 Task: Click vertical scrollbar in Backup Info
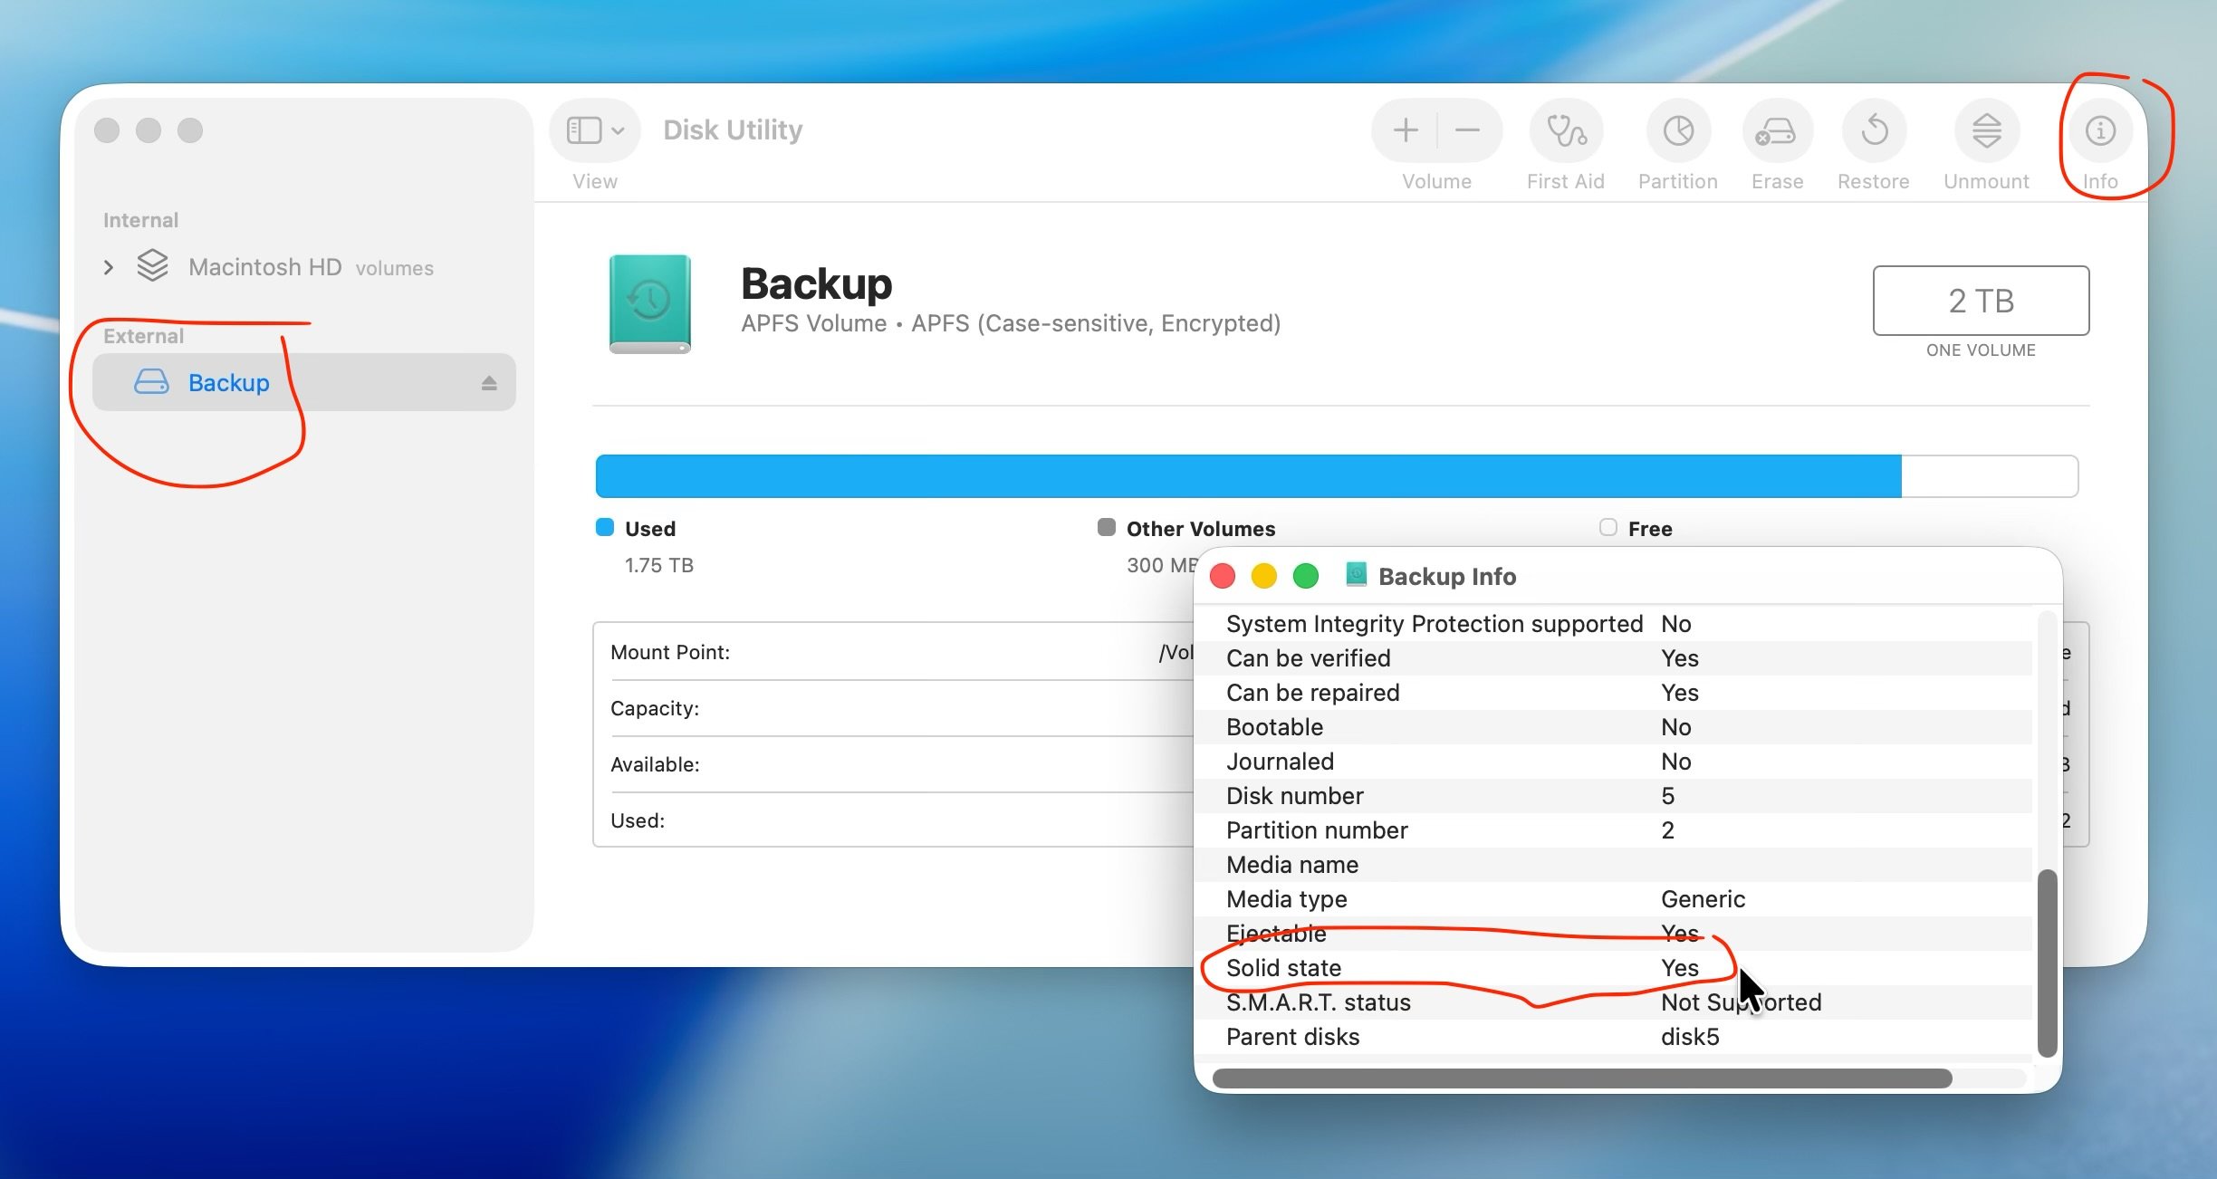click(2047, 962)
